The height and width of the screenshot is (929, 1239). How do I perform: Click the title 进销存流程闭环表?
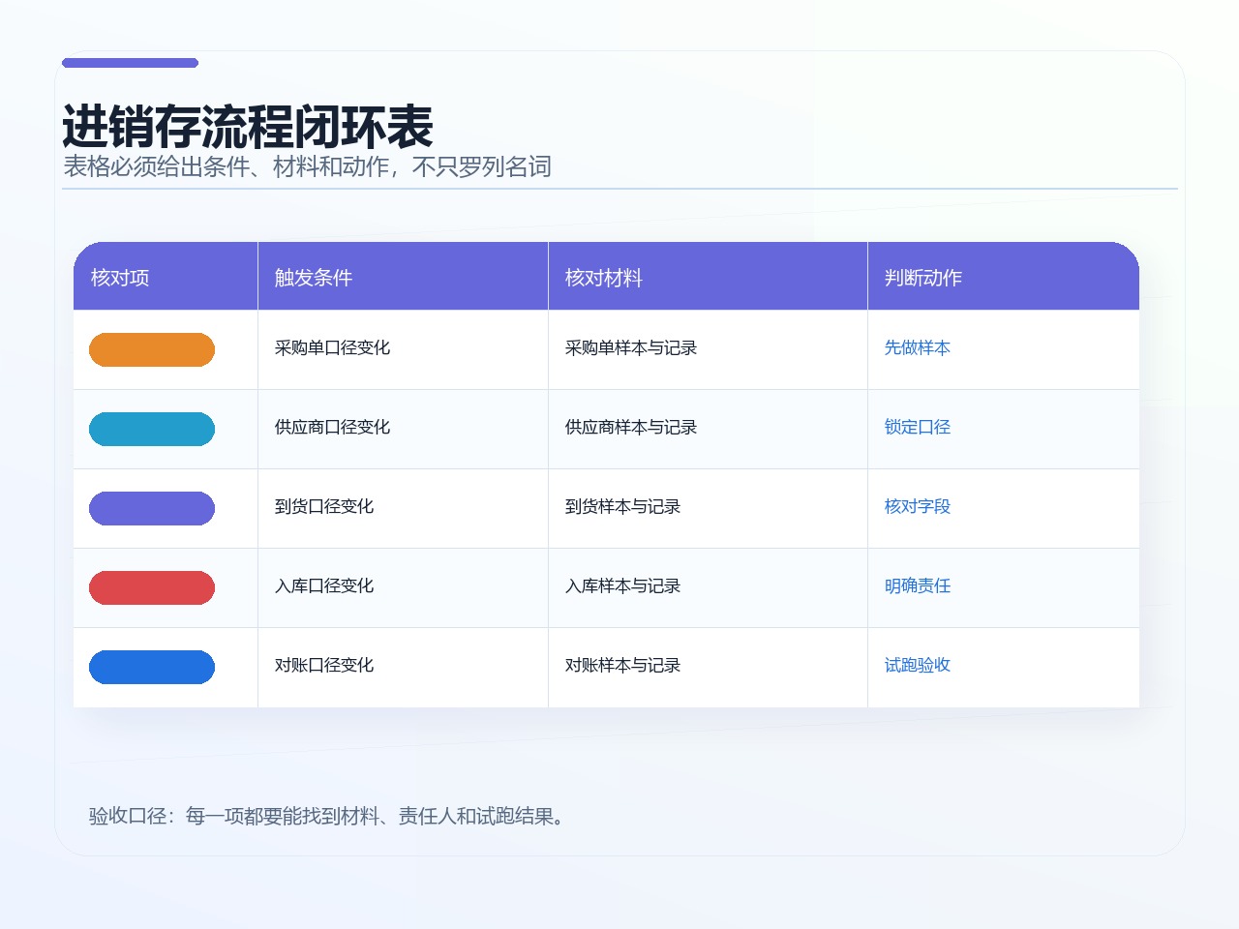[248, 126]
